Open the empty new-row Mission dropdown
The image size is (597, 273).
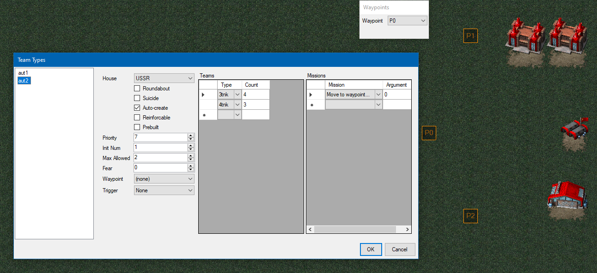click(x=378, y=105)
